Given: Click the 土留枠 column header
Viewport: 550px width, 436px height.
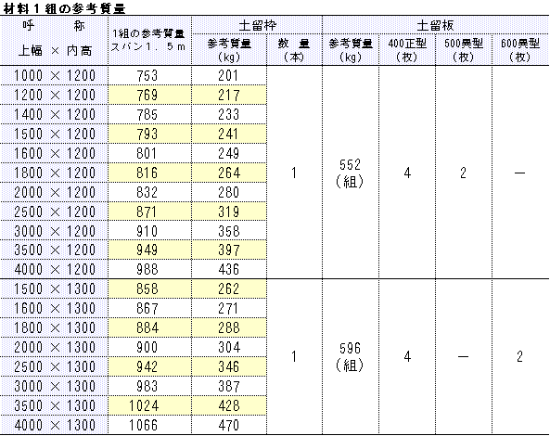Looking at the screenshot, I should click(x=257, y=25).
